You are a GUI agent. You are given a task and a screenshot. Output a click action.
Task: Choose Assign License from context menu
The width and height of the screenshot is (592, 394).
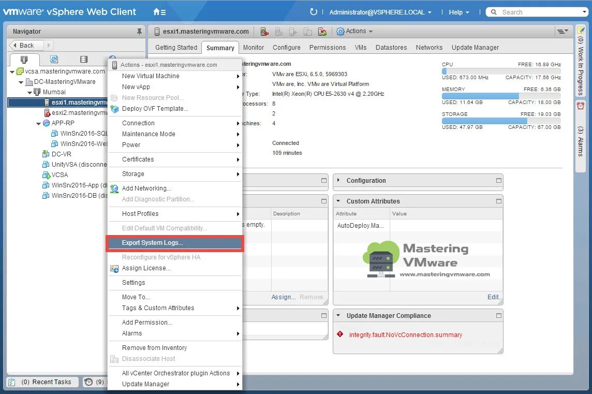pos(175,268)
